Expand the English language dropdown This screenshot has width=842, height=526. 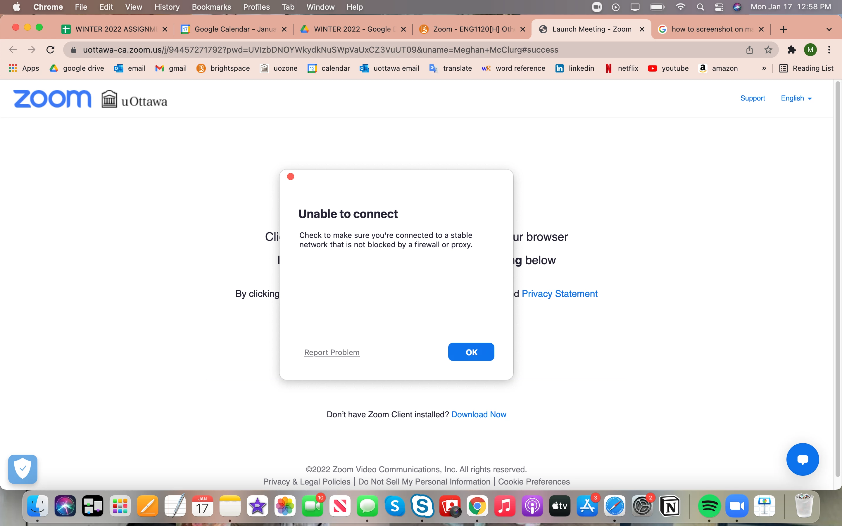coord(796,98)
